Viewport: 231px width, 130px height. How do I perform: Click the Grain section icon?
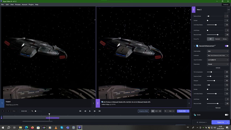[x=195, y=115]
